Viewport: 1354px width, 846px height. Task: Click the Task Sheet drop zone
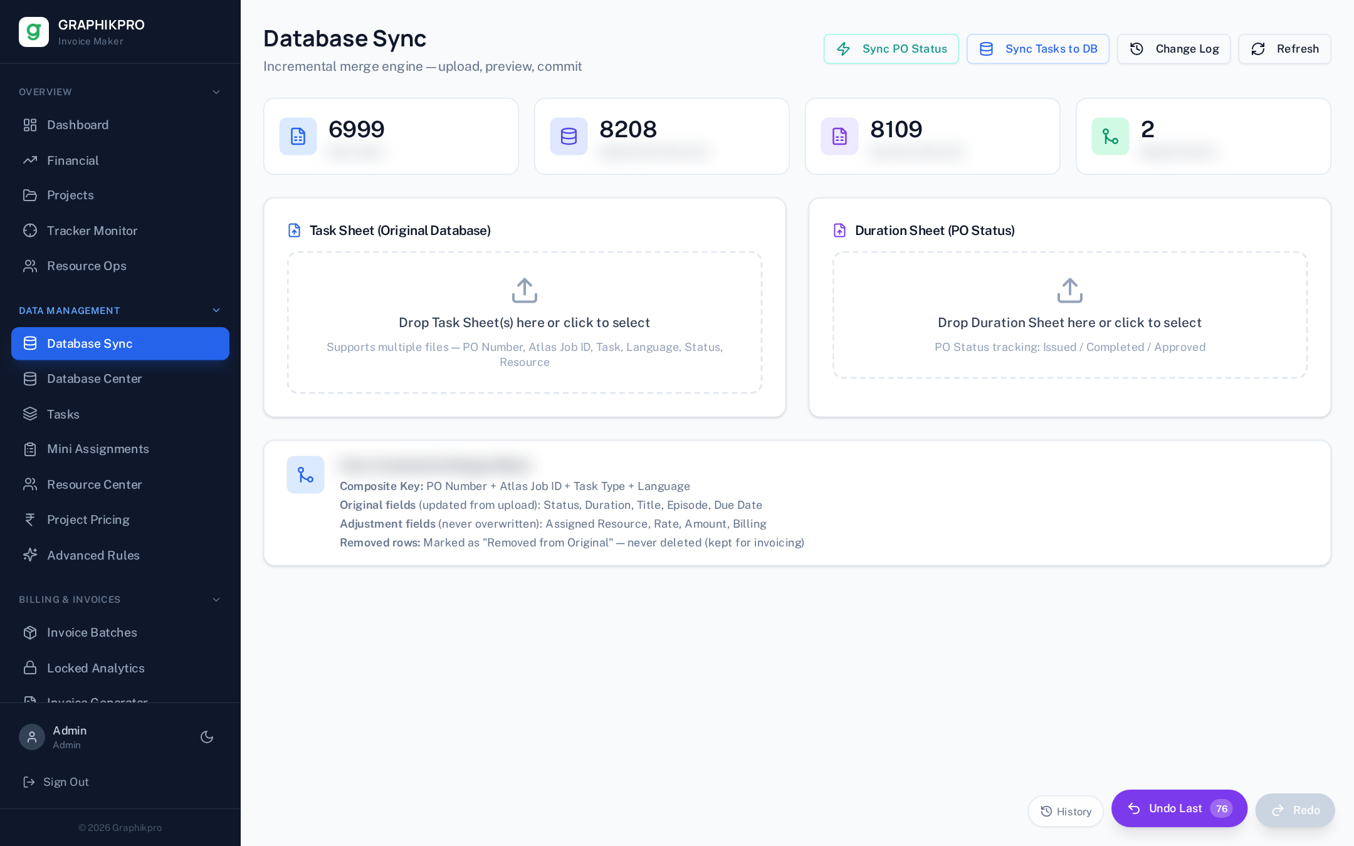[525, 323]
